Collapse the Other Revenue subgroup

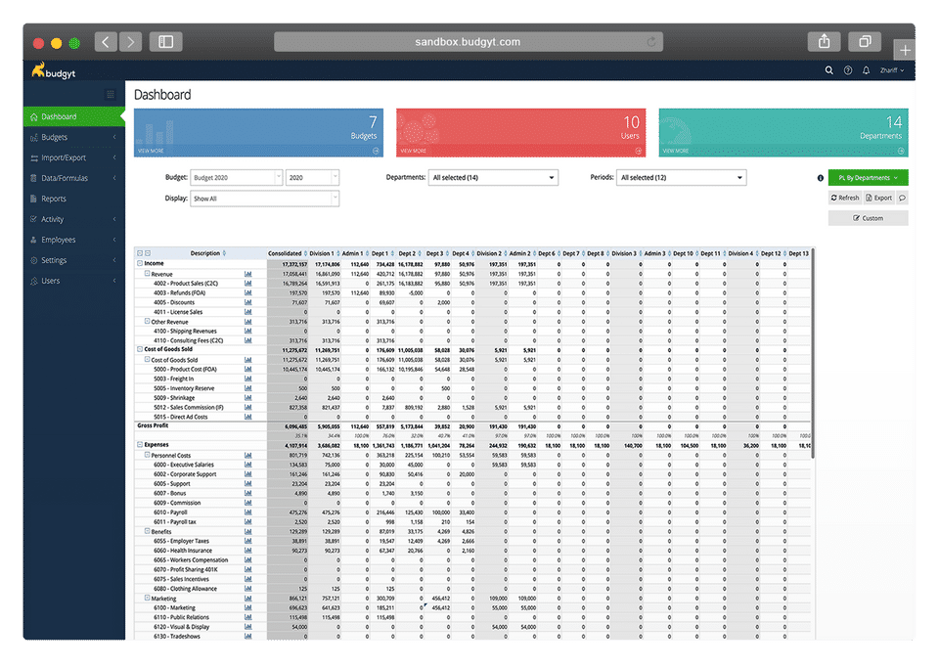coord(147,322)
